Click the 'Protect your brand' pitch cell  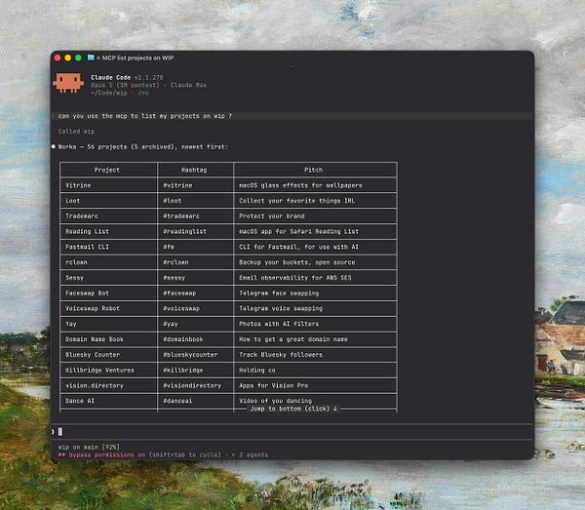pos(272,216)
